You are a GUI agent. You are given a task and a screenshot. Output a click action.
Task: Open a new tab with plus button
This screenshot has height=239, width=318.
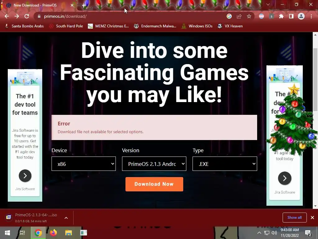click(84, 6)
